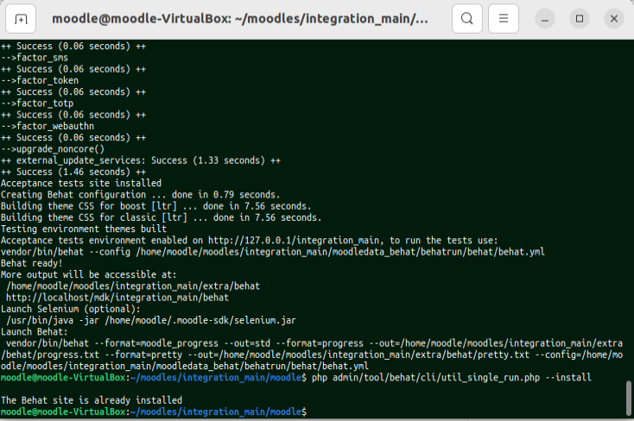Click the '/behat/progress.txt --format=pretty' line
This screenshot has height=421, width=634.
coord(312,355)
